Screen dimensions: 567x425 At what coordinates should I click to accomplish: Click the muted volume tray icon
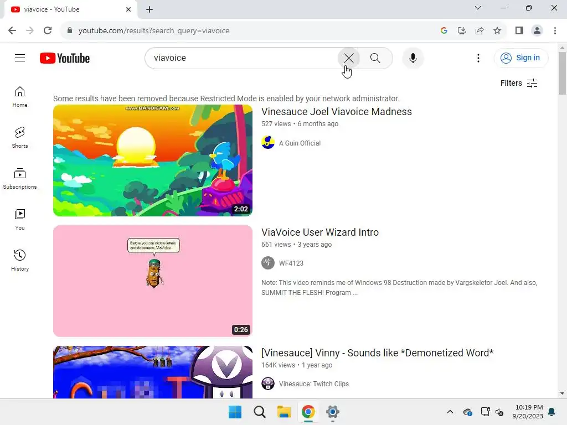(500, 412)
